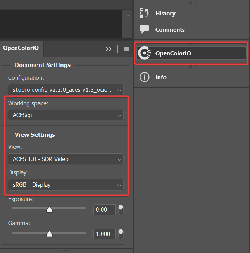The width and height of the screenshot is (250, 253).
Task: Click the scroll-up arrow above the panel
Action: [x=128, y=16]
